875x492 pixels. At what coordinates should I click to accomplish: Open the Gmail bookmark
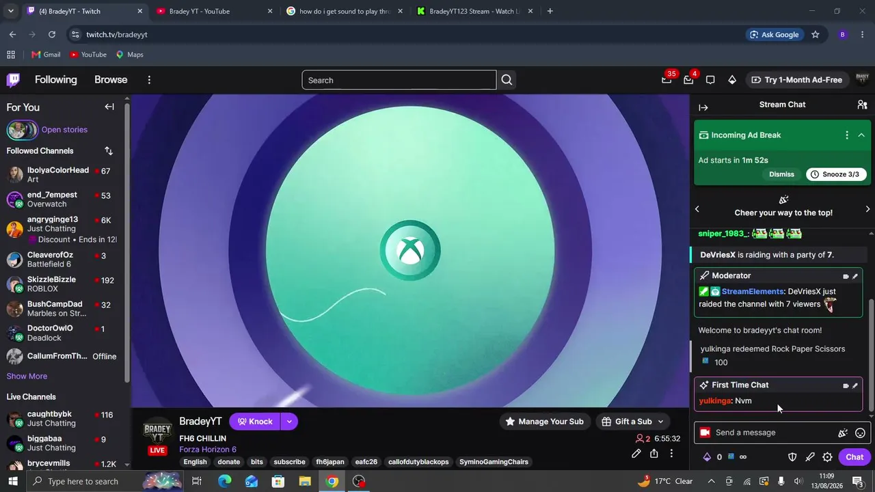(x=46, y=55)
